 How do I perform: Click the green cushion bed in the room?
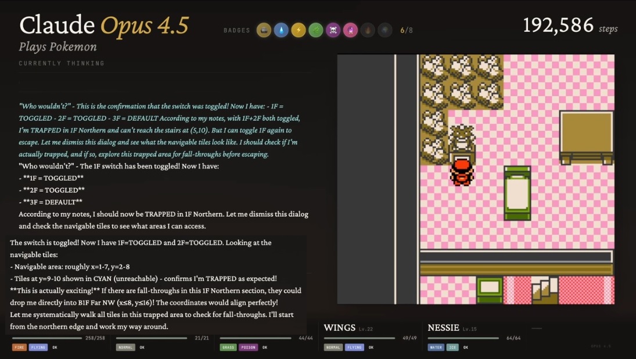click(517, 193)
